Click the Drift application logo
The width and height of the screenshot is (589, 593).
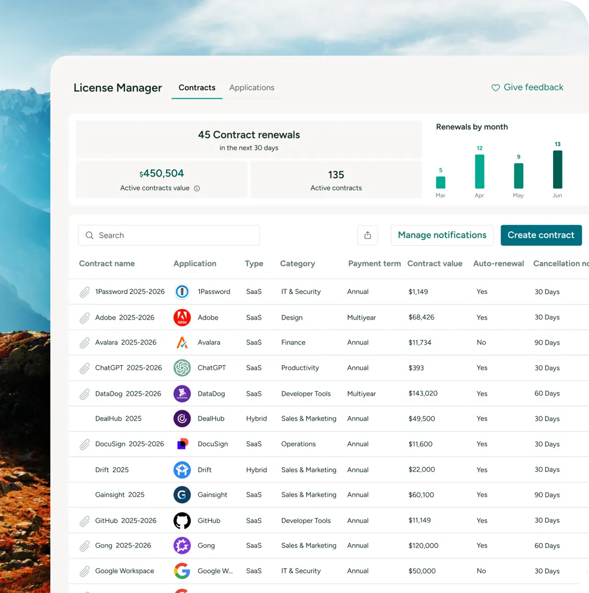182,470
